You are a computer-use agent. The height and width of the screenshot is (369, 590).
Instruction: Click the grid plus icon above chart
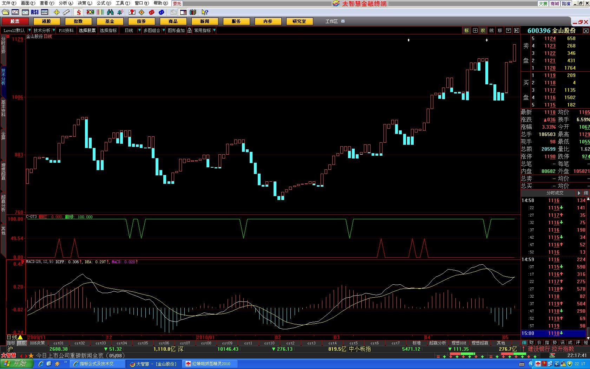coord(475,31)
